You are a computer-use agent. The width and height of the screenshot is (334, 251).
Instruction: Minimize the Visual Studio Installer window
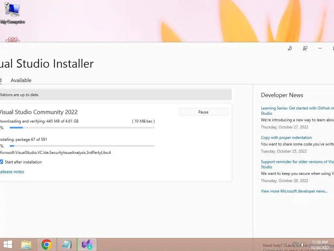point(320,48)
